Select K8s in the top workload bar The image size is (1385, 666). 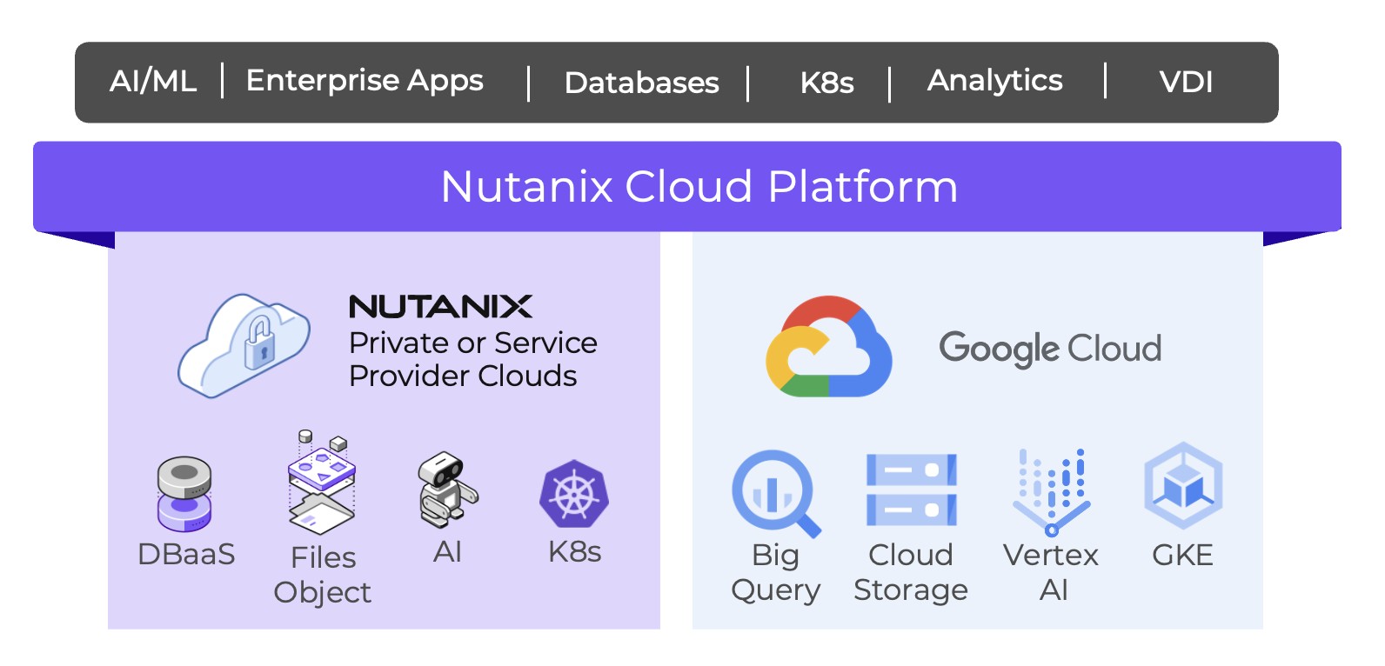[x=826, y=83]
